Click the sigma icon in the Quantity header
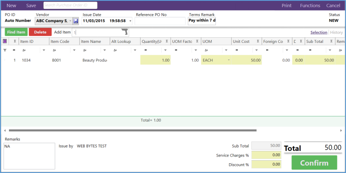This screenshot has width=346, height=173. point(167,41)
